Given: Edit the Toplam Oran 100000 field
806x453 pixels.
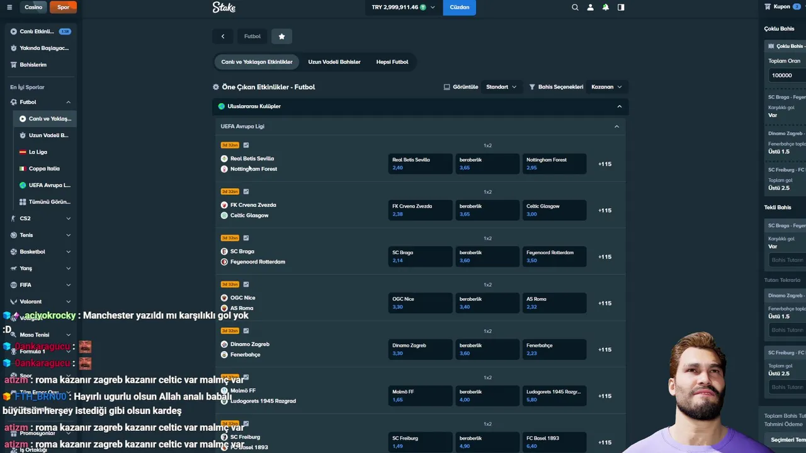Looking at the screenshot, I should coord(787,75).
